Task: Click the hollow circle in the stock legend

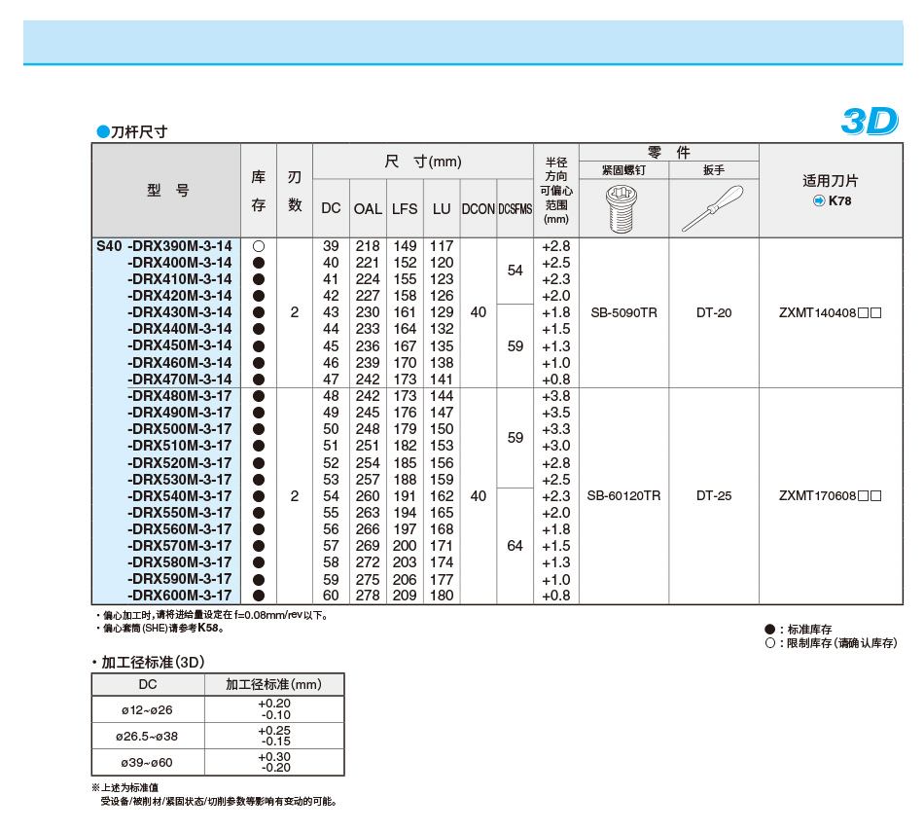Action: (x=769, y=642)
